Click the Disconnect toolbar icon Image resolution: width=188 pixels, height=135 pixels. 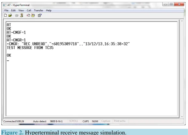[22, 15]
